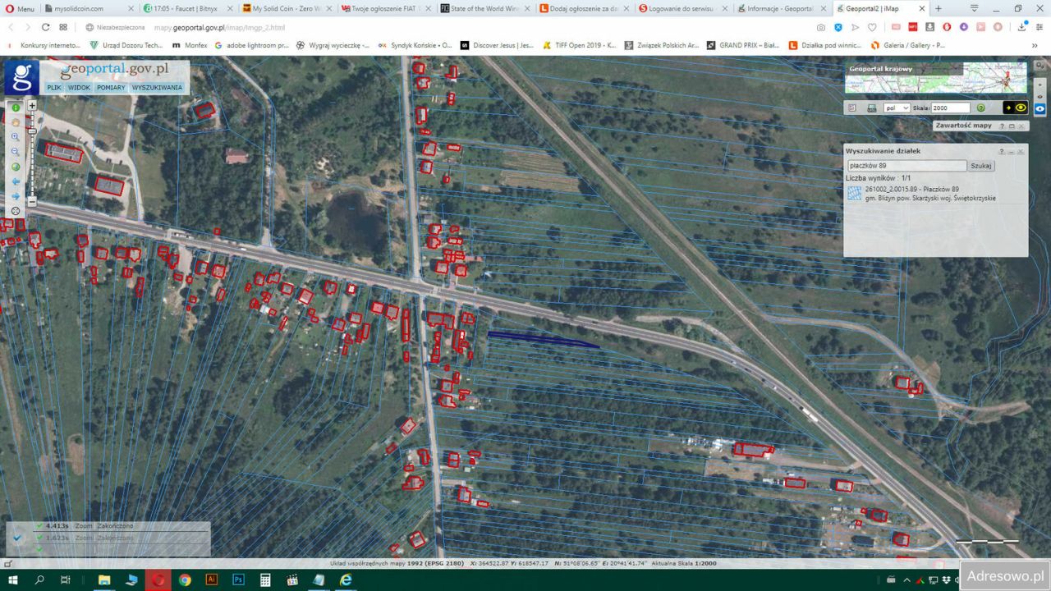This screenshot has width=1051, height=591.
Task: Open Windows taskbar search
Action: [x=39, y=580]
